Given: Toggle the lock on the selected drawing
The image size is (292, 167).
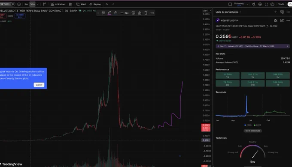Looking at the screenshot, I should click(140, 13).
